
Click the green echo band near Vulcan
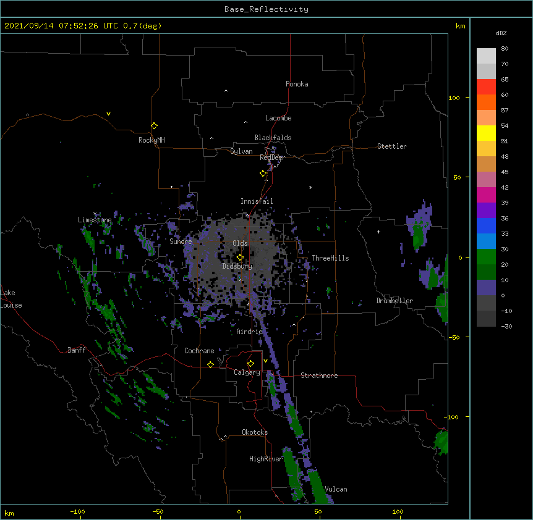pos(317,487)
